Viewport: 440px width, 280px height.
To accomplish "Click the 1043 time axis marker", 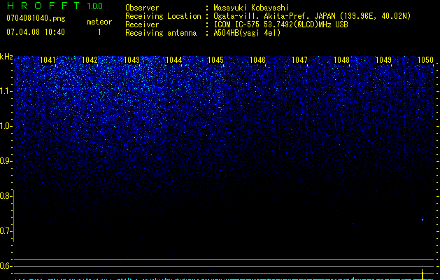I will [132, 60].
